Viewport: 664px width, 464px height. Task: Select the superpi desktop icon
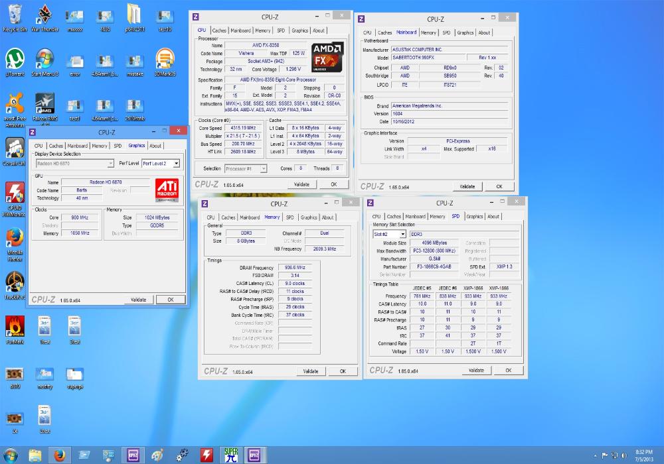point(75,378)
